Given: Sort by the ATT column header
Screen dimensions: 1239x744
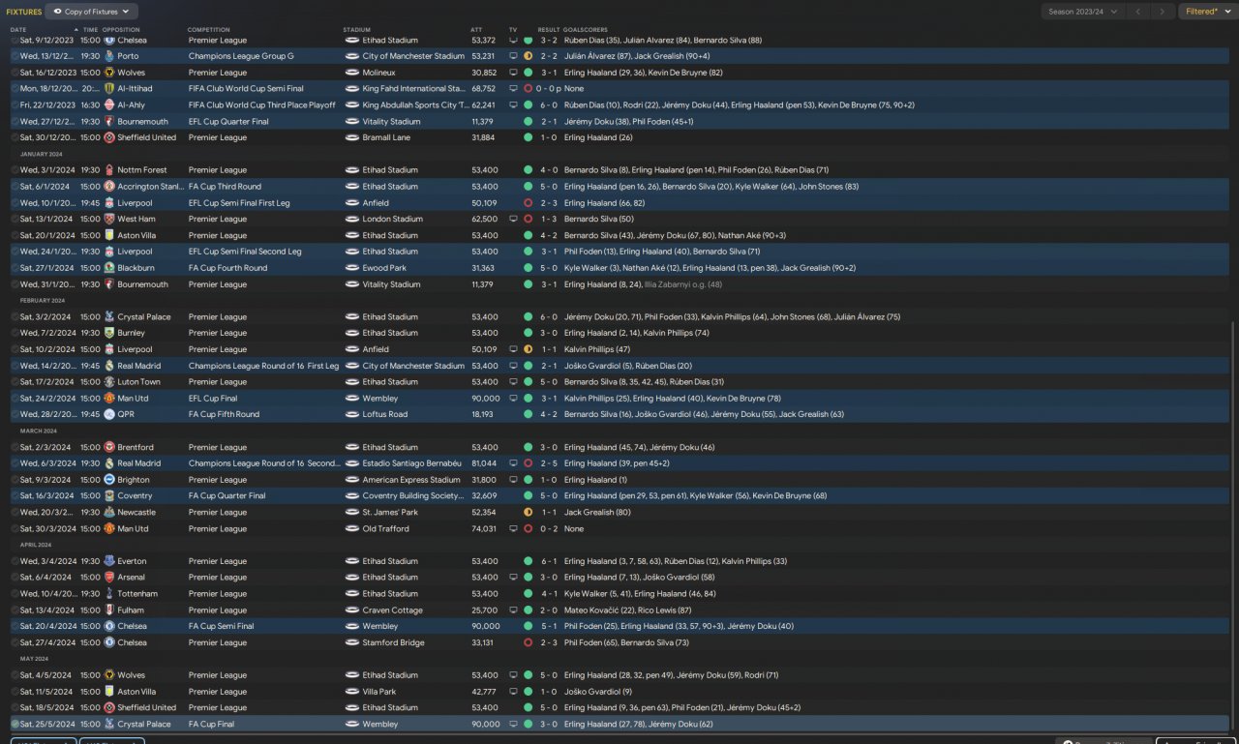Looking at the screenshot, I should (476, 30).
